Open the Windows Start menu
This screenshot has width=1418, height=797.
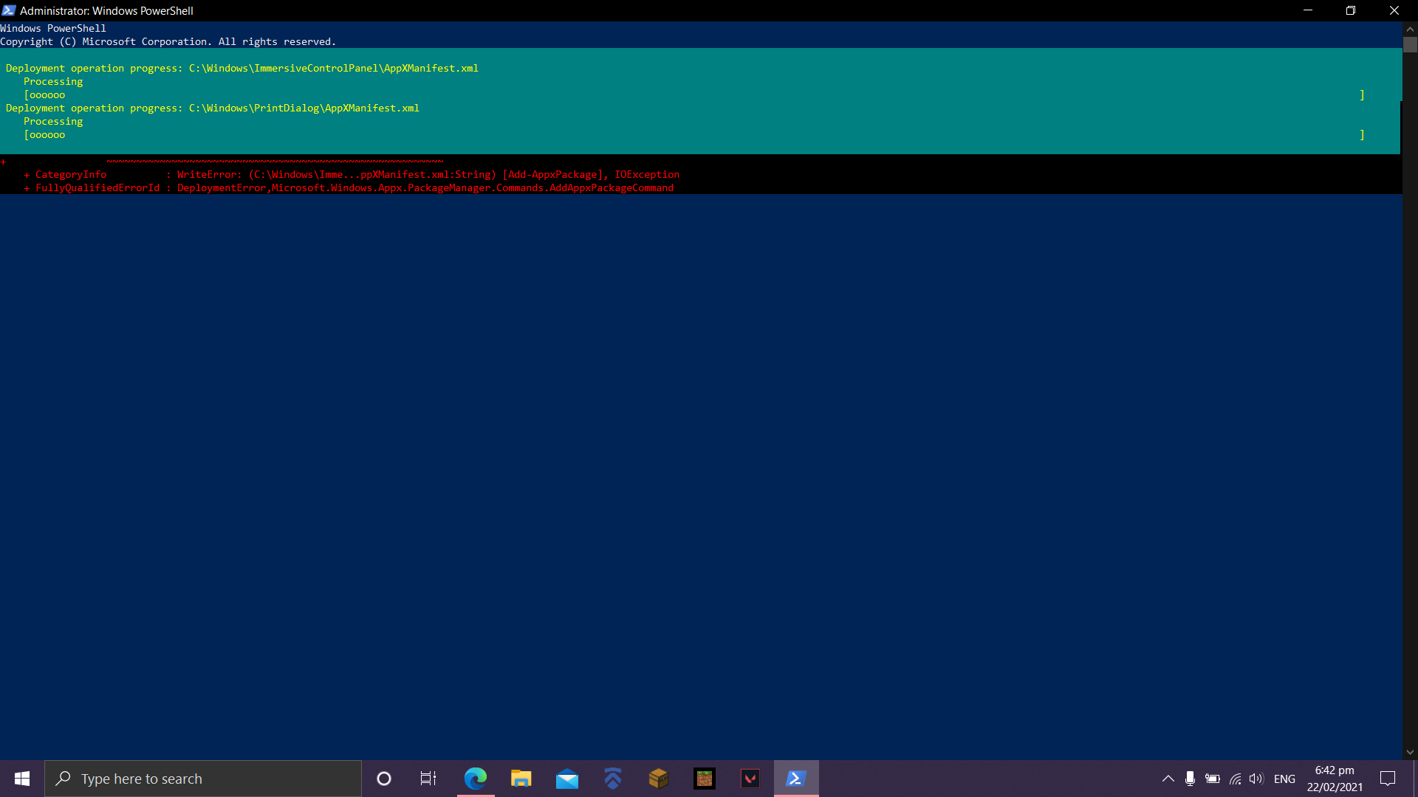pos(22,779)
